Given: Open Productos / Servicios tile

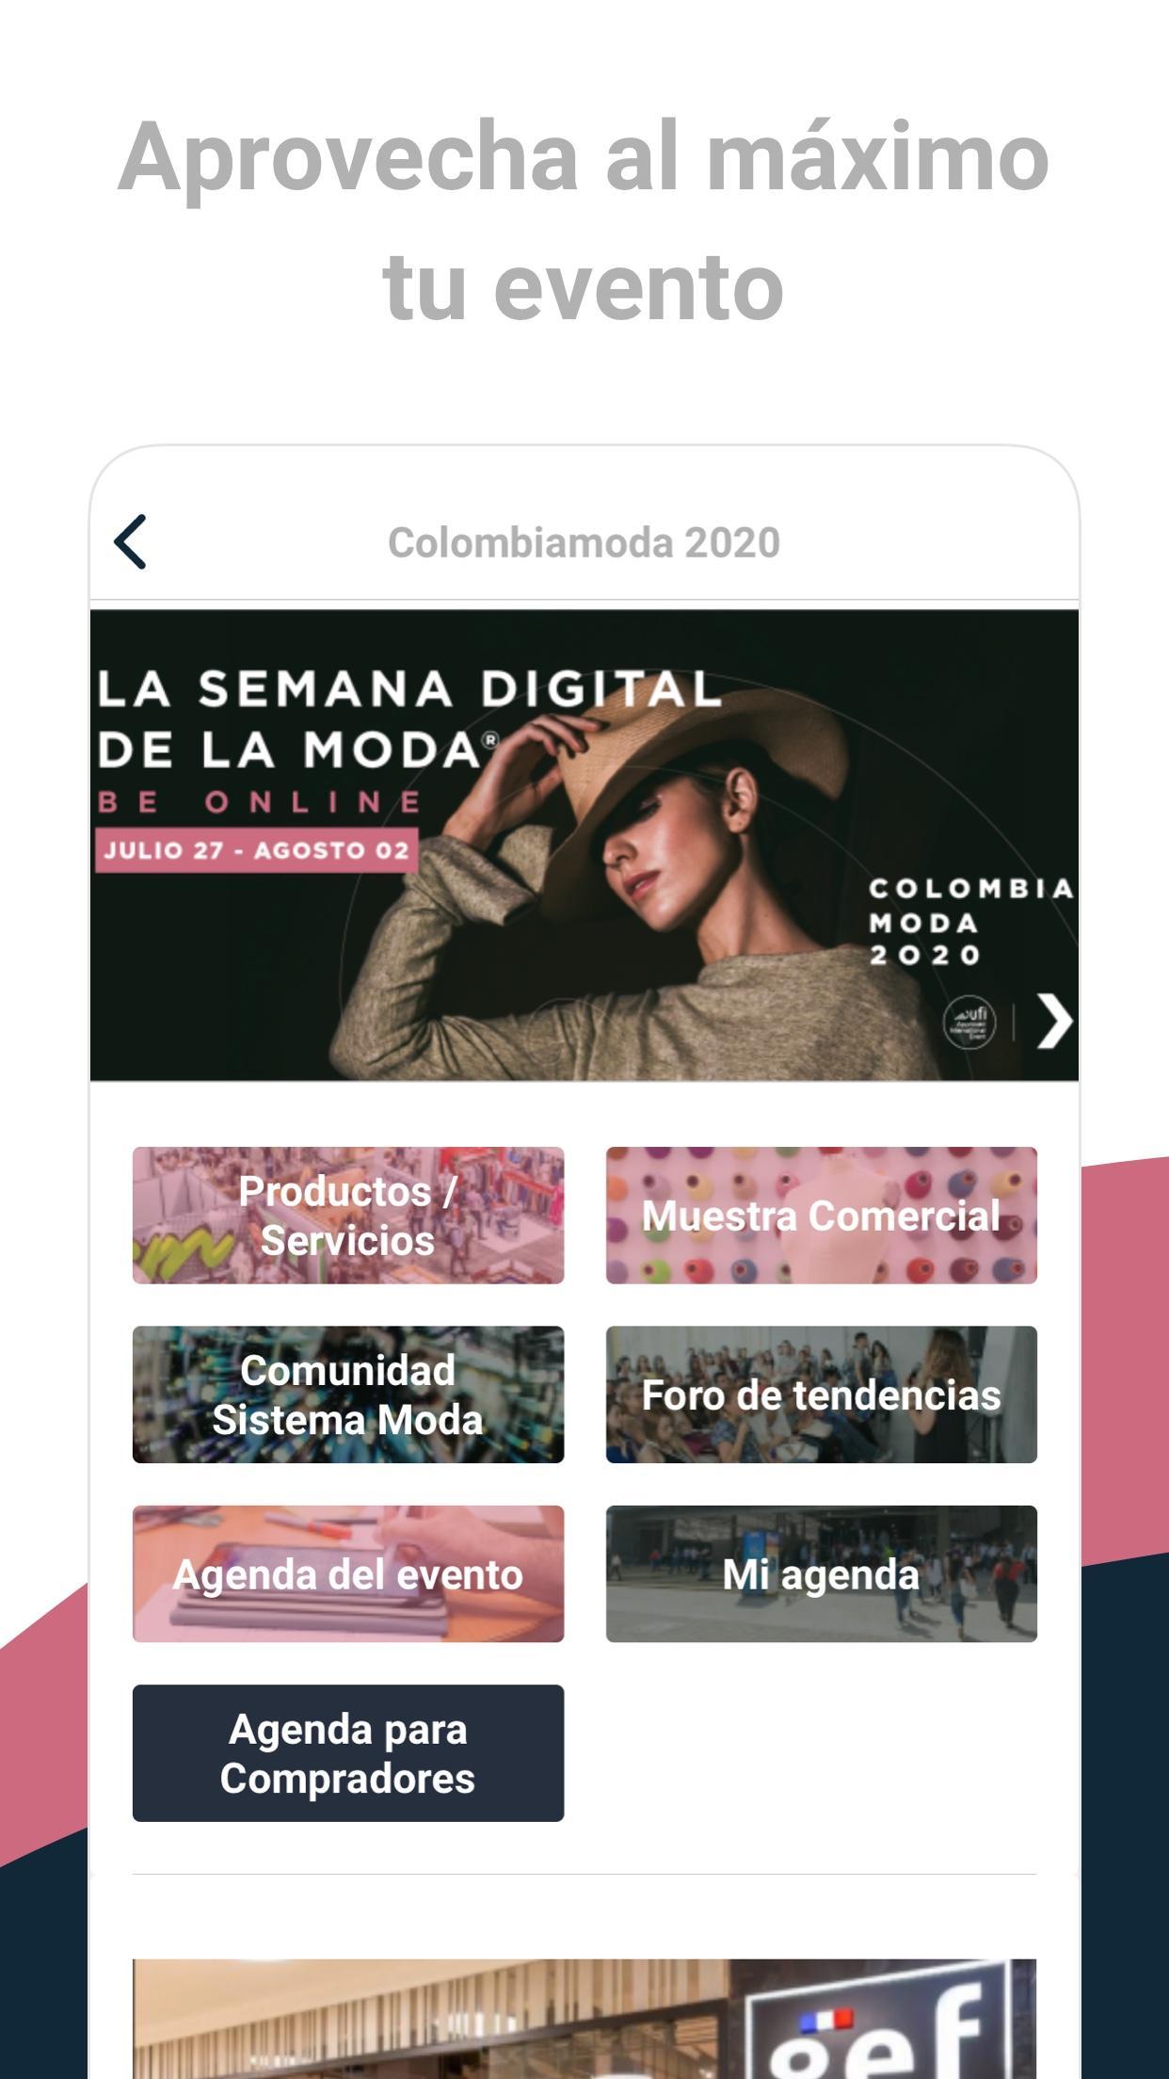Looking at the screenshot, I should pyautogui.click(x=348, y=1216).
